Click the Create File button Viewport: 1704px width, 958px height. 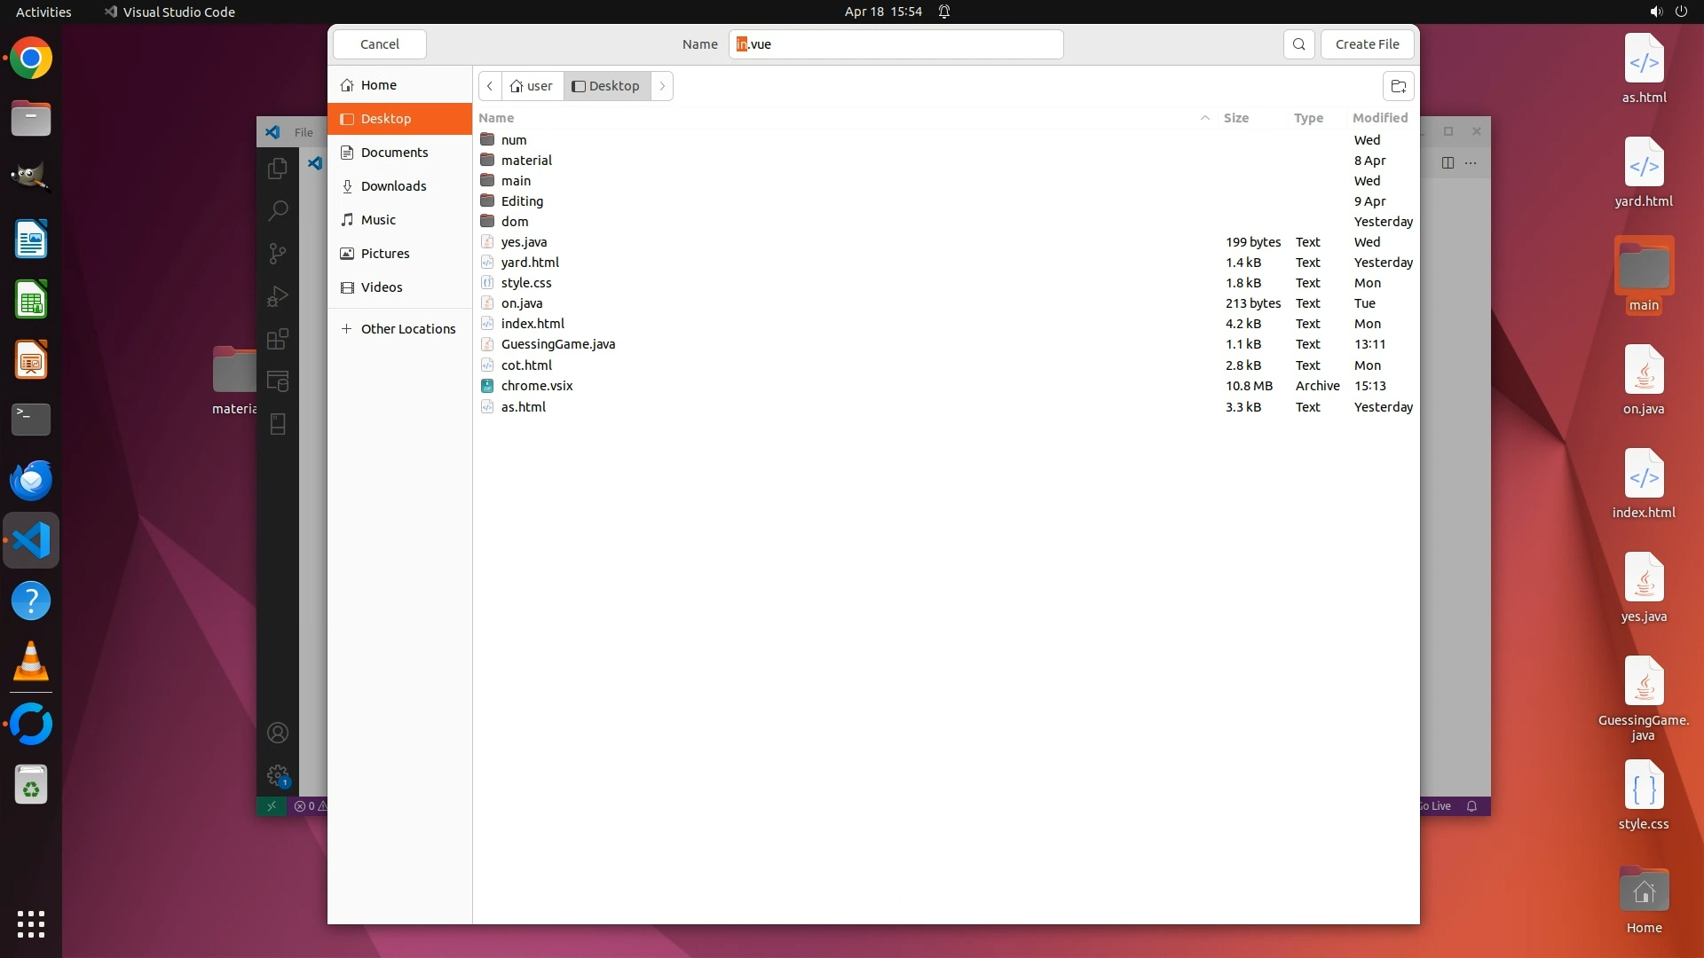pos(1367,44)
